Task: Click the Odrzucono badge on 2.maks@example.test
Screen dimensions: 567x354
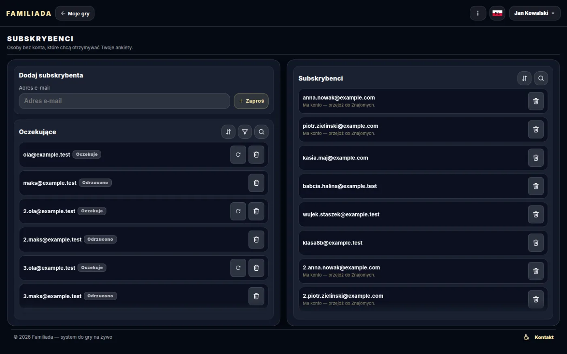Action: click(x=100, y=240)
